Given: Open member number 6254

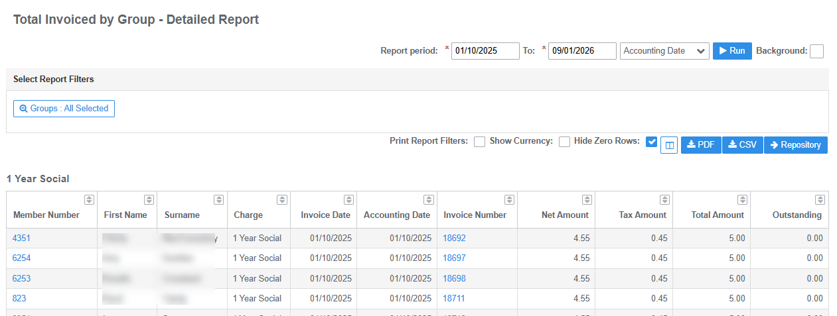Looking at the screenshot, I should pyautogui.click(x=21, y=258).
